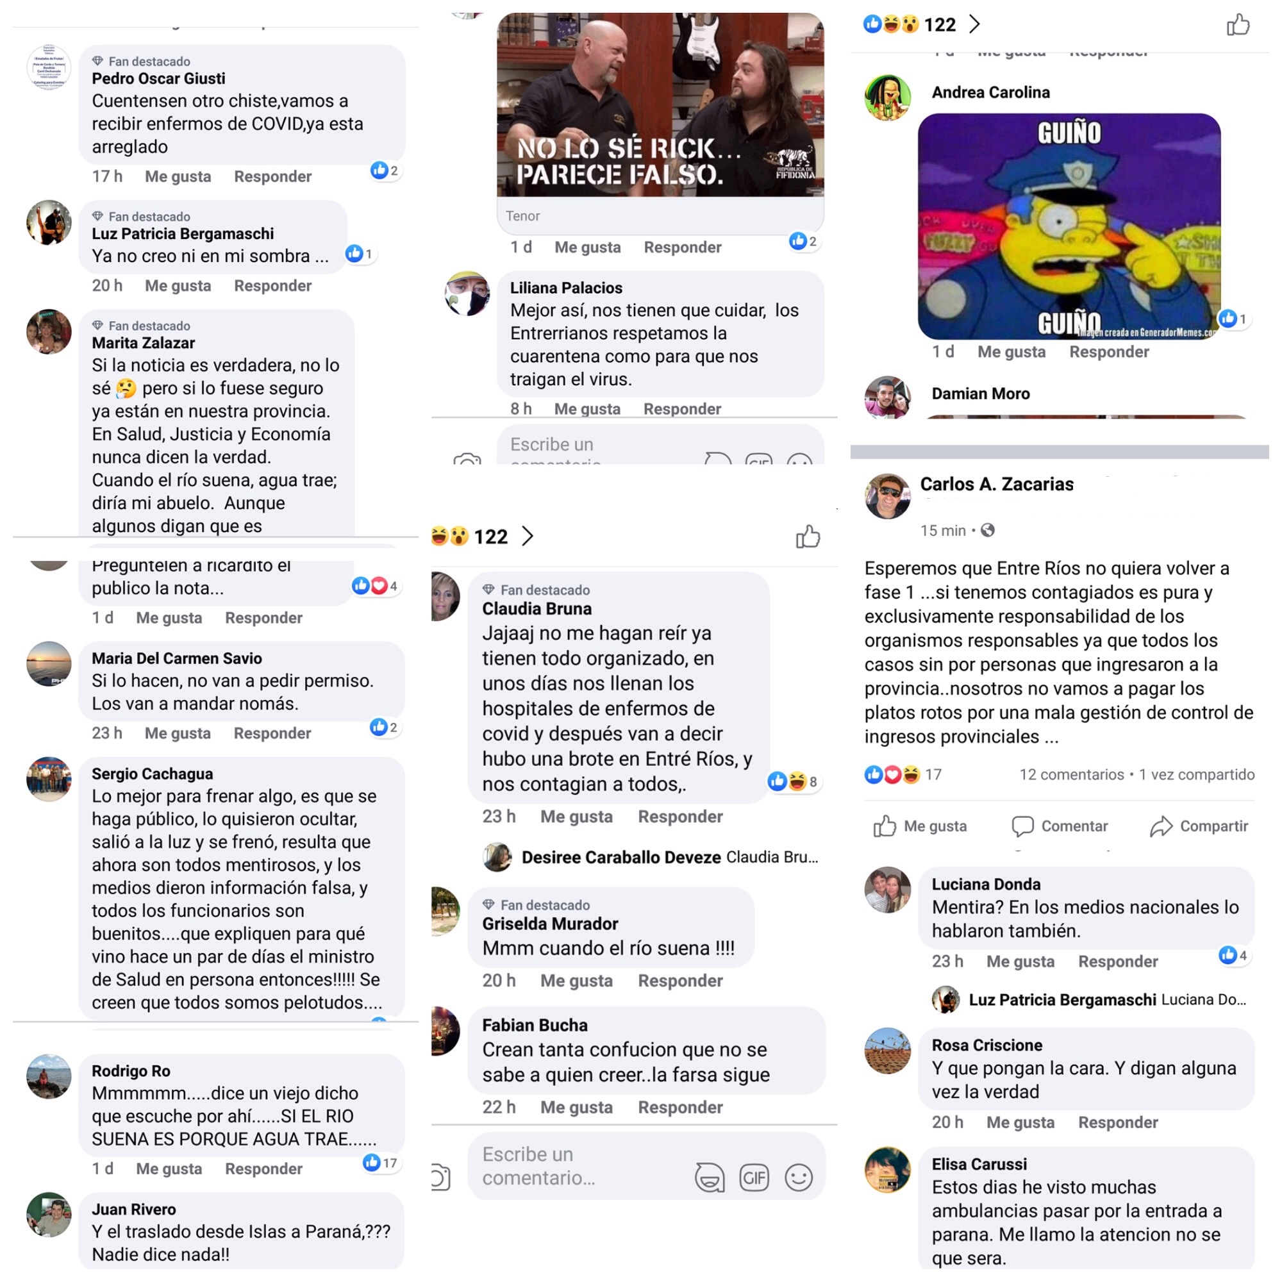Screen dimensions: 1282x1282
Task: Click the GIF icon in the comment box
Action: (x=754, y=1178)
